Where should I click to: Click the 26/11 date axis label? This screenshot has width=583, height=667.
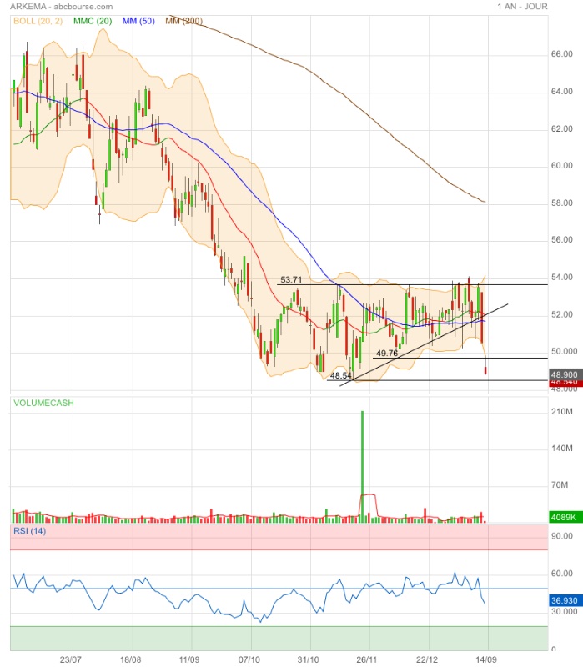click(367, 659)
